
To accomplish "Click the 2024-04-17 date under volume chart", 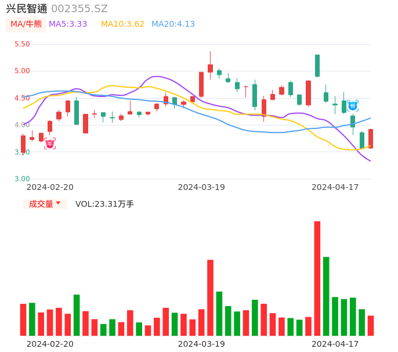I will coord(335,344).
